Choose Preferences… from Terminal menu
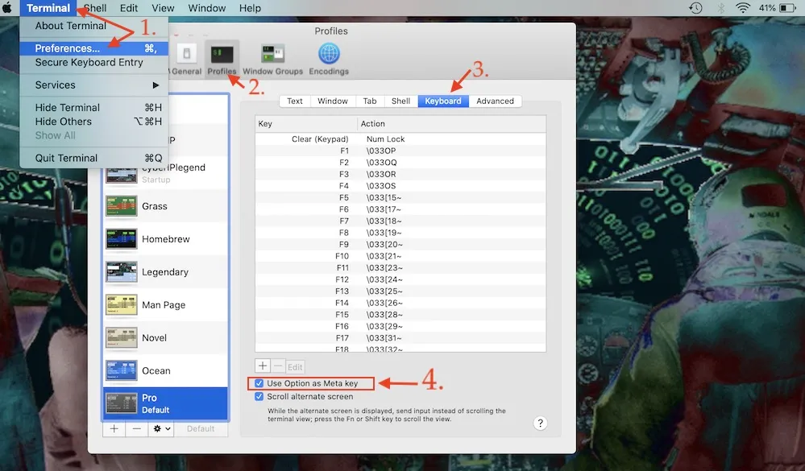 click(94, 48)
